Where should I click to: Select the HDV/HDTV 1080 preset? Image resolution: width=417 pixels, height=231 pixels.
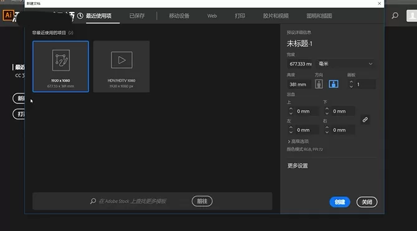(x=122, y=67)
